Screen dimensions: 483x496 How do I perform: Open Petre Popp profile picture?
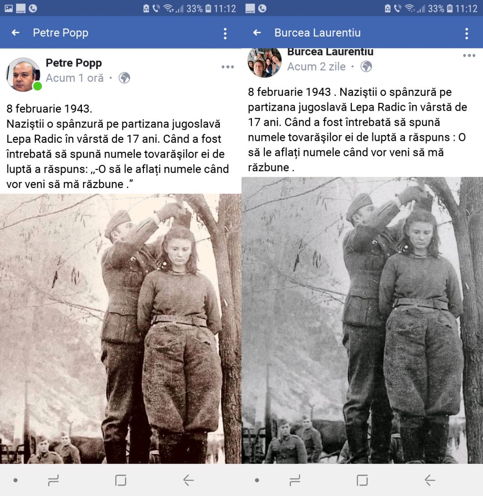[23, 75]
